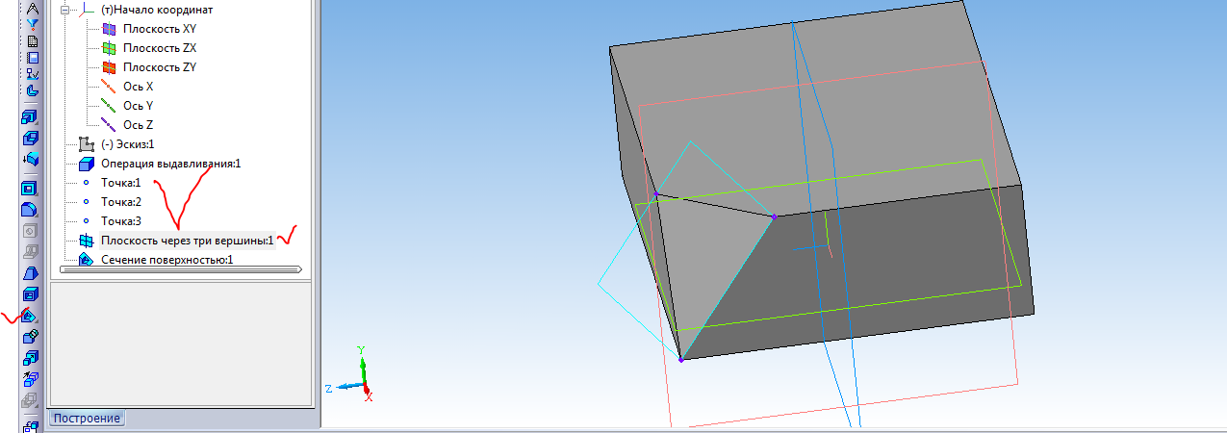Select Сечение поверхностью:1 in the tree
This screenshot has width=1227, height=433.
[x=167, y=260]
